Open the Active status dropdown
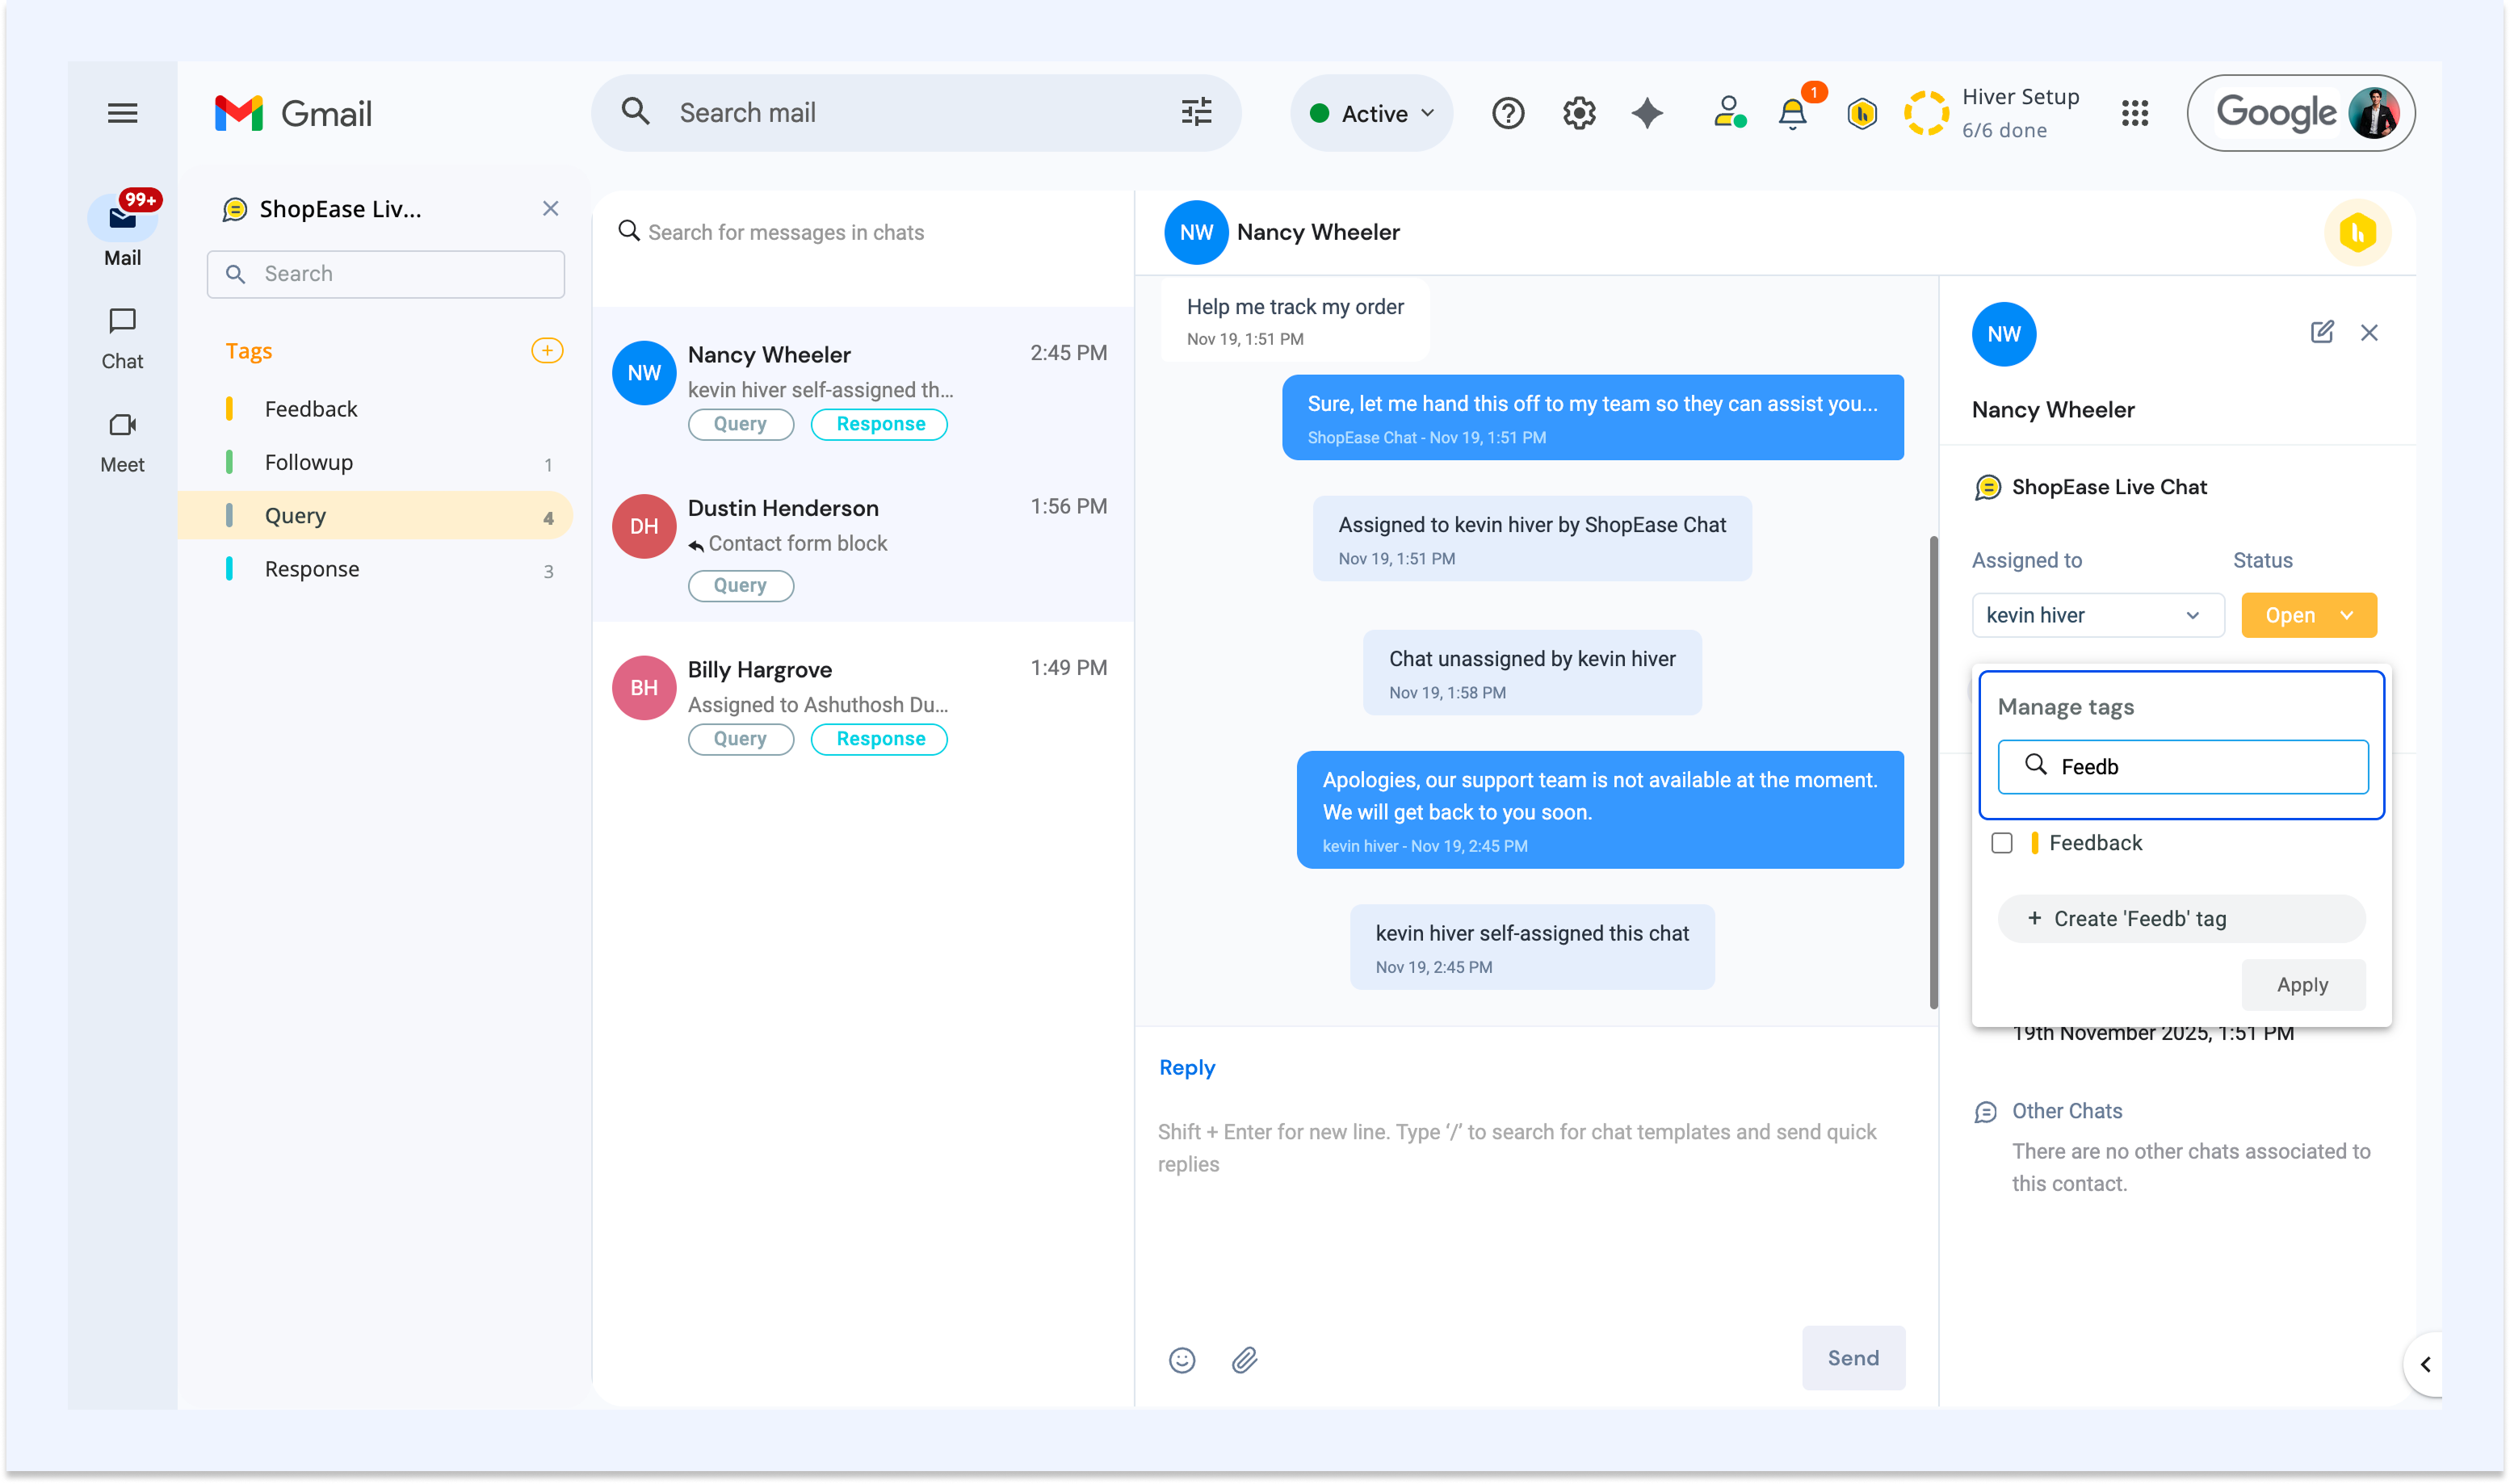The height and width of the screenshot is (1484, 2510). point(1371,113)
